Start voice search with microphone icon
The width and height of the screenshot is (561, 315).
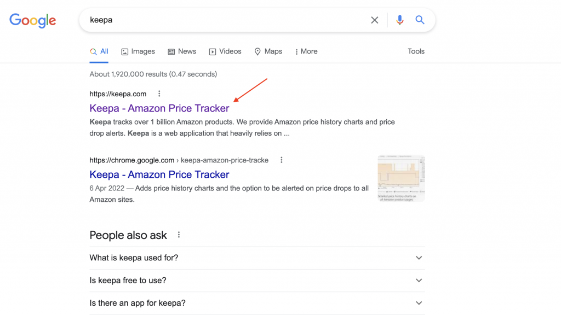coord(400,20)
